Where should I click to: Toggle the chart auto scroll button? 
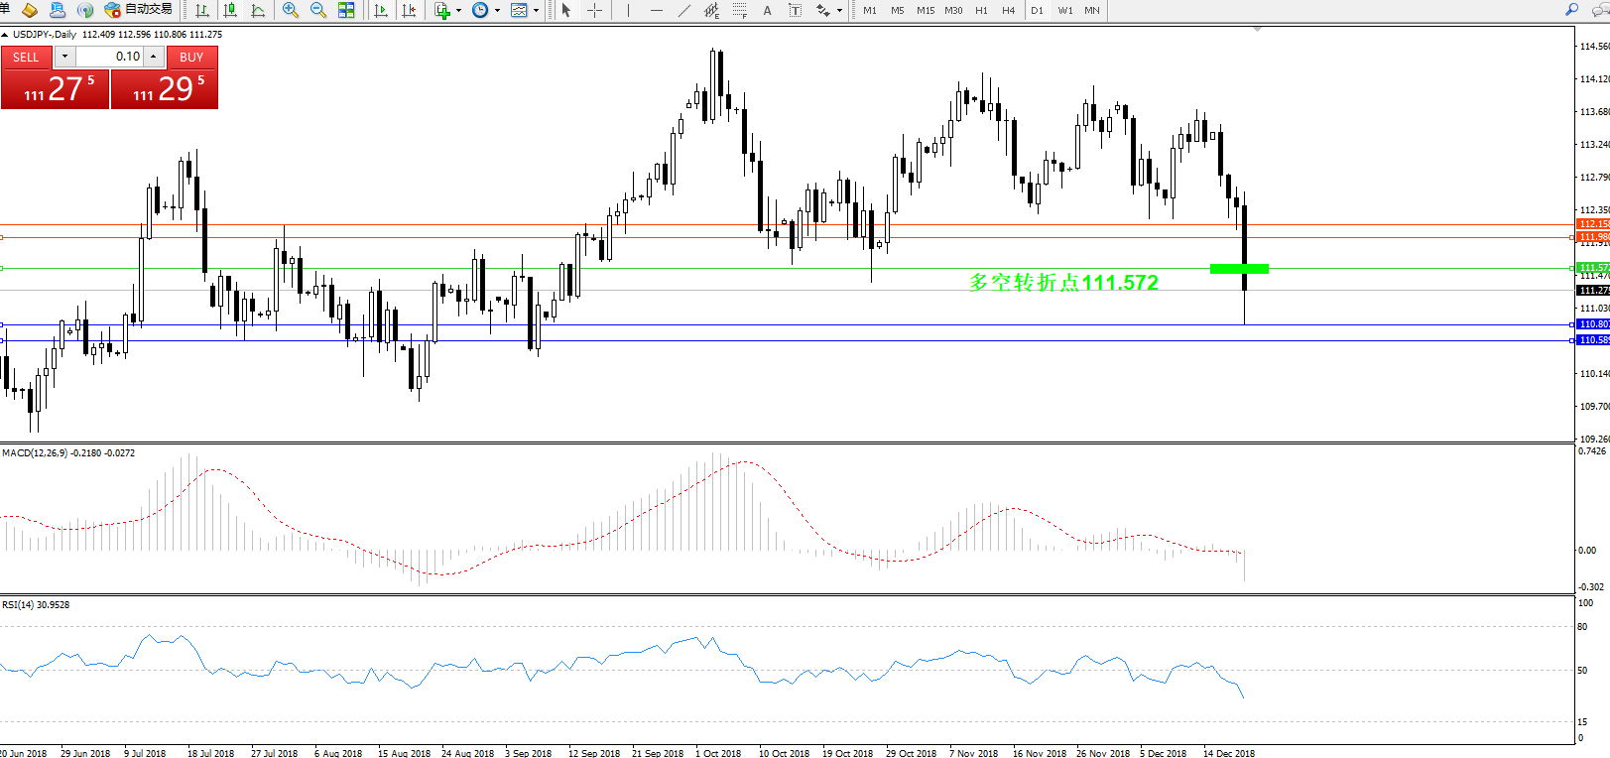click(381, 10)
